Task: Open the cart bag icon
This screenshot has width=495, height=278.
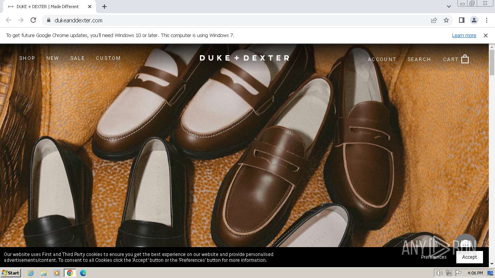Action: click(465, 59)
